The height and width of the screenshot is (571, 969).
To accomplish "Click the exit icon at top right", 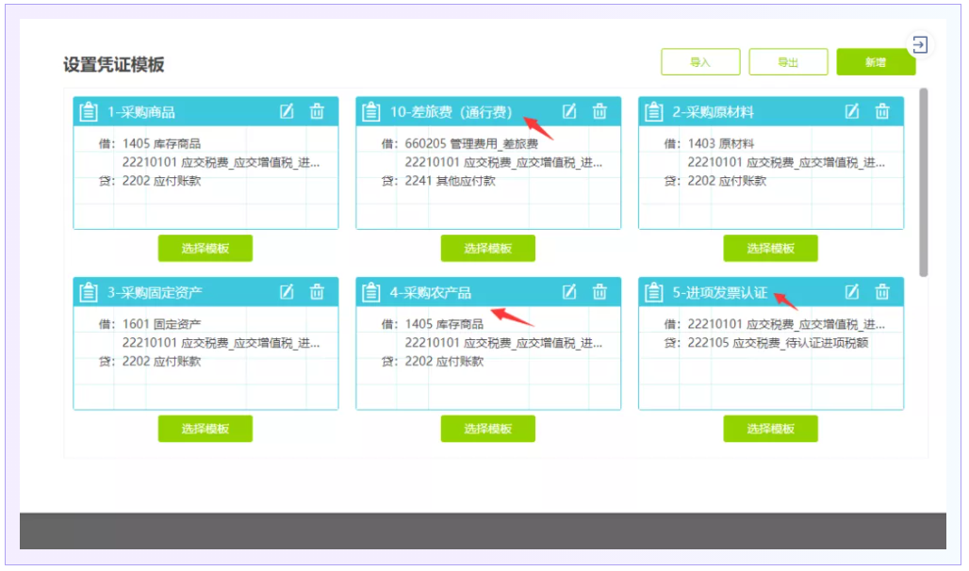I will click(920, 44).
